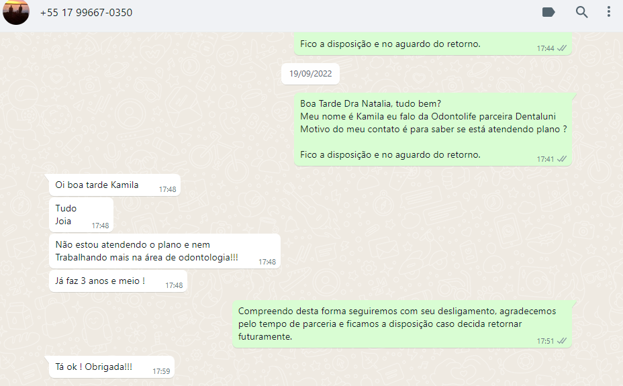Click the 'Já faz 3 anos e meio' message
Screen dimensions: 623x386
tap(118, 281)
